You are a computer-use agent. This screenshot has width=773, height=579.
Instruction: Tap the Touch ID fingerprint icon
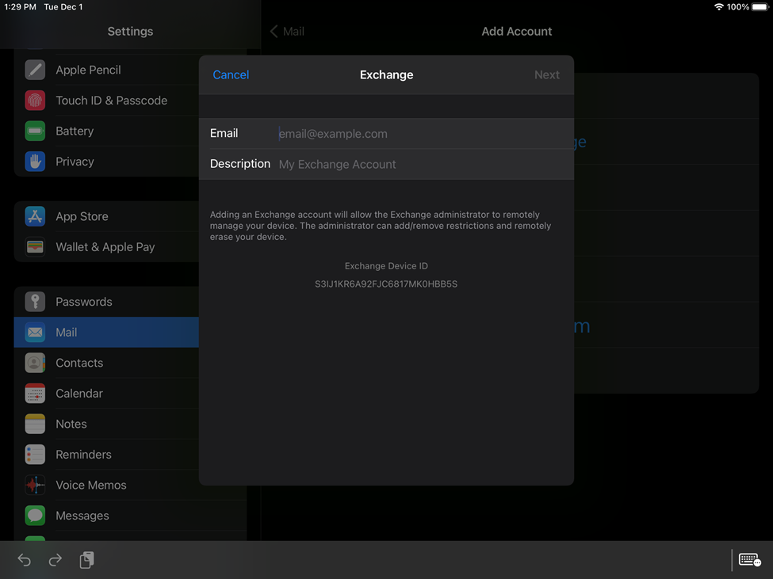[35, 101]
